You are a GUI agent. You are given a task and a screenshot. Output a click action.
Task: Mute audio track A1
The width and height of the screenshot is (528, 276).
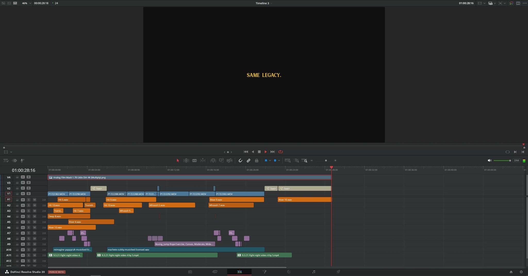[35, 200]
